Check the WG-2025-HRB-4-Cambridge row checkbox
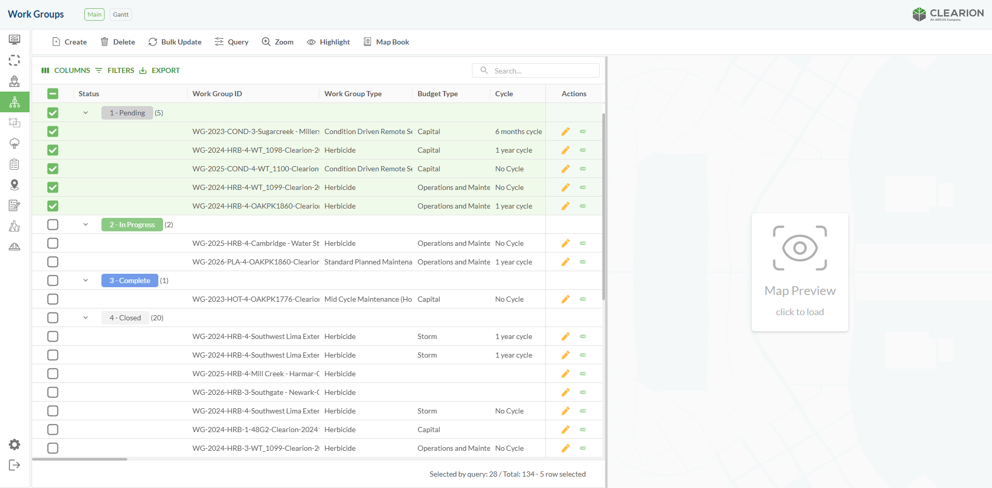Screen dimensions: 992x488 [x=53, y=243]
